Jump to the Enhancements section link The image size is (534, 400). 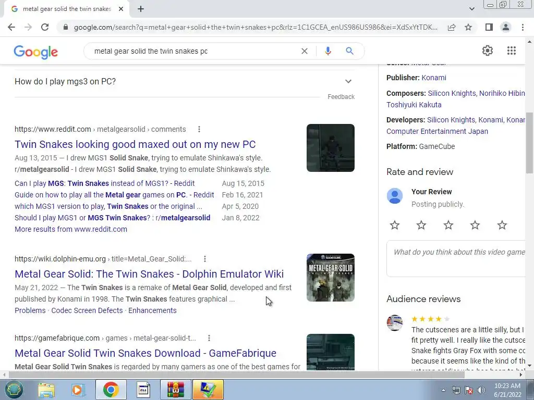pos(152,310)
